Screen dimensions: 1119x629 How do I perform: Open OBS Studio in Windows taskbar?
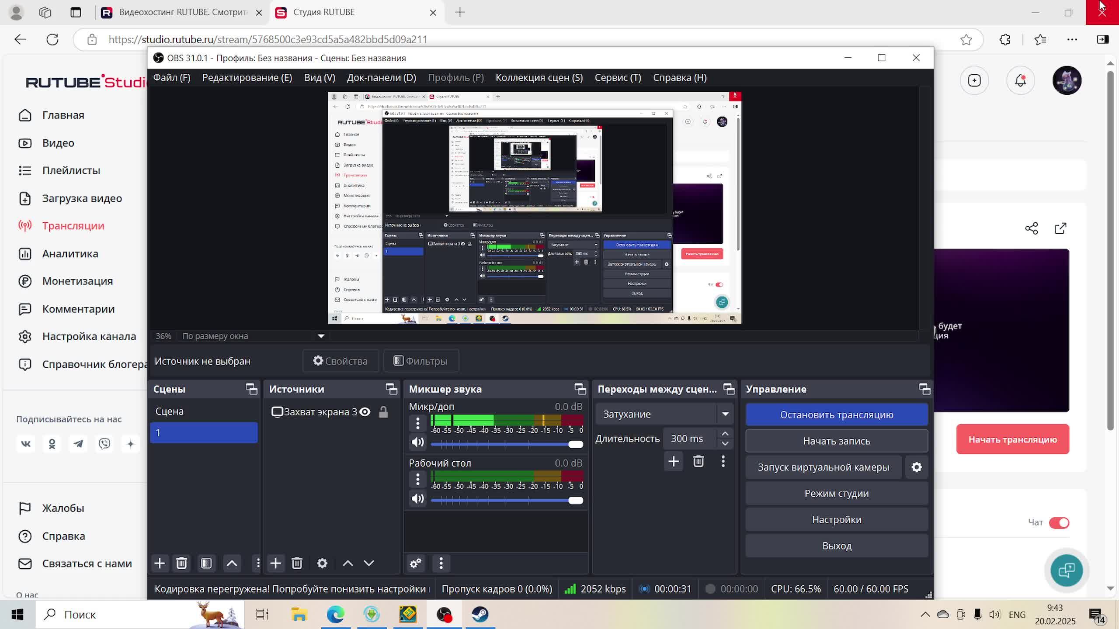[x=444, y=614]
